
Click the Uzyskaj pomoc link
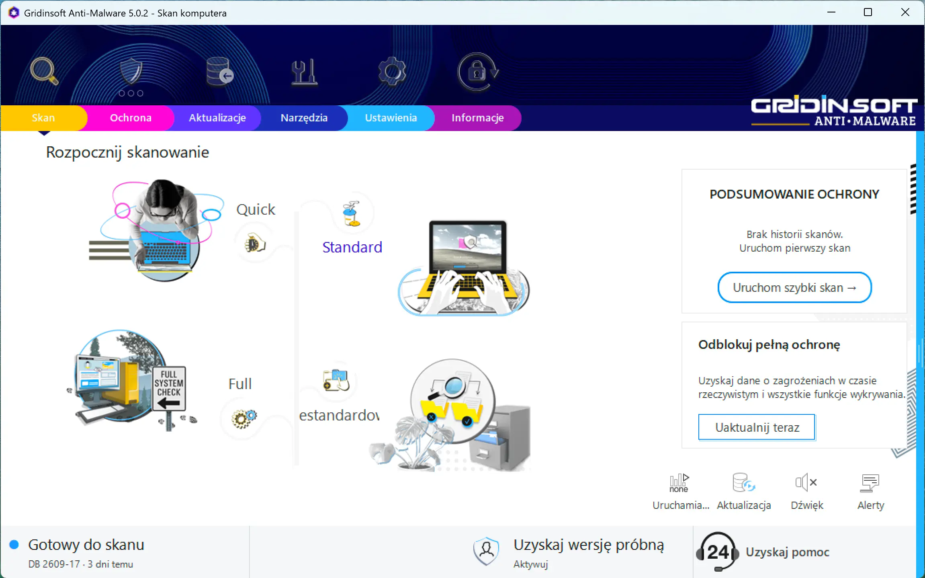click(x=787, y=552)
